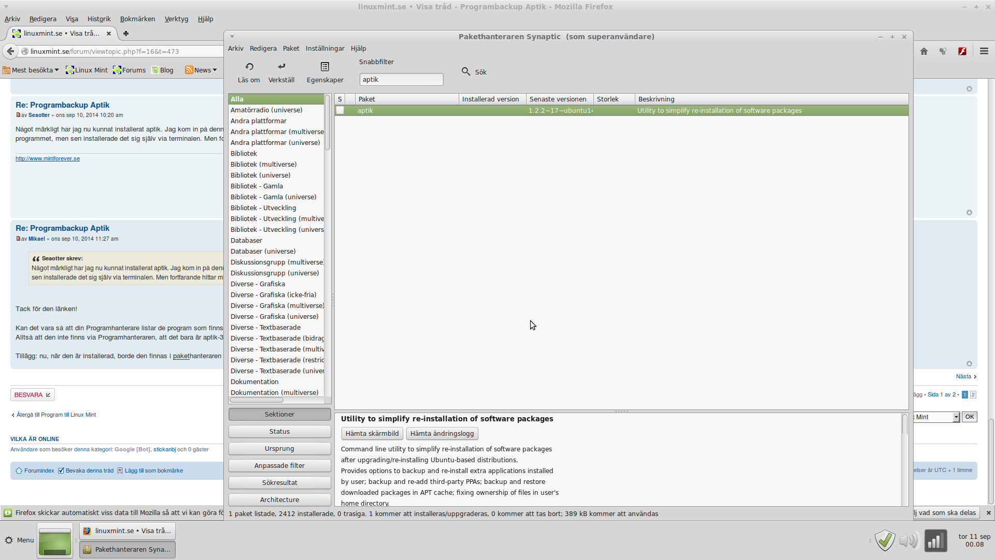Click the Hämta ändringslogg button
This screenshot has width=995, height=559.
click(442, 434)
